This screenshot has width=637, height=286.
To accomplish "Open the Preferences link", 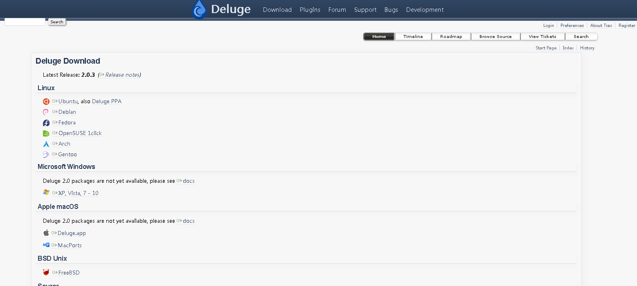I will click(x=572, y=26).
